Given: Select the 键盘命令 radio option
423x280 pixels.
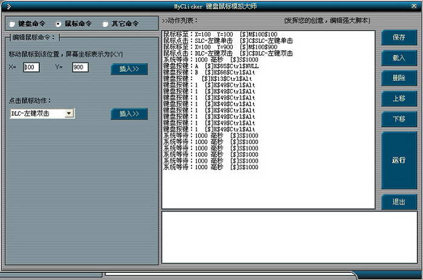Looking at the screenshot, I should click(x=11, y=24).
